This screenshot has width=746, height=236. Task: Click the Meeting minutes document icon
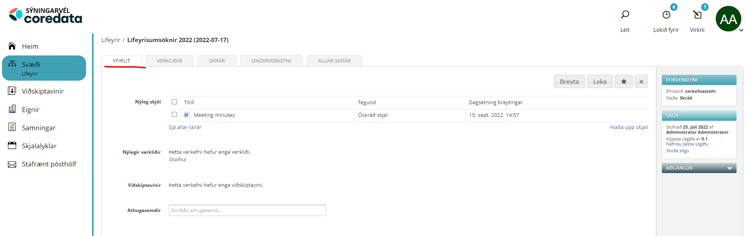pos(187,115)
